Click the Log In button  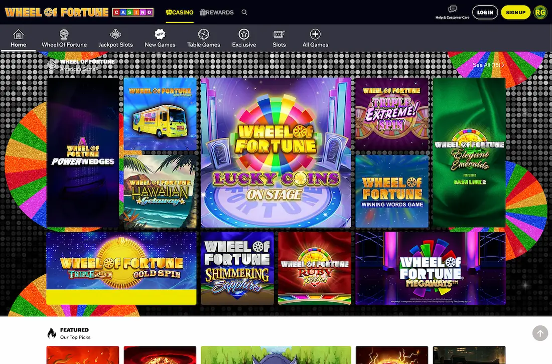[x=485, y=12]
